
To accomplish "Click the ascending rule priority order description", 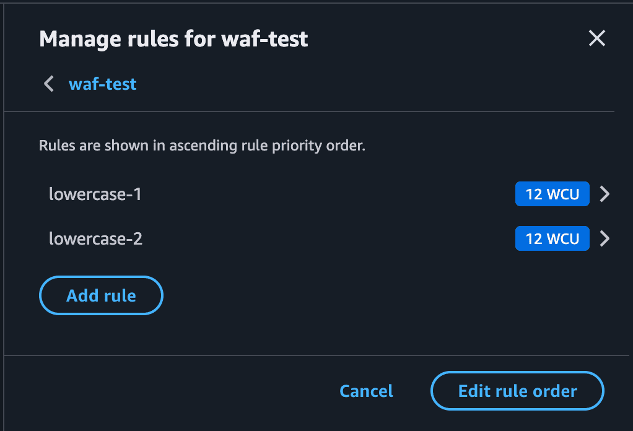I will [x=202, y=147].
